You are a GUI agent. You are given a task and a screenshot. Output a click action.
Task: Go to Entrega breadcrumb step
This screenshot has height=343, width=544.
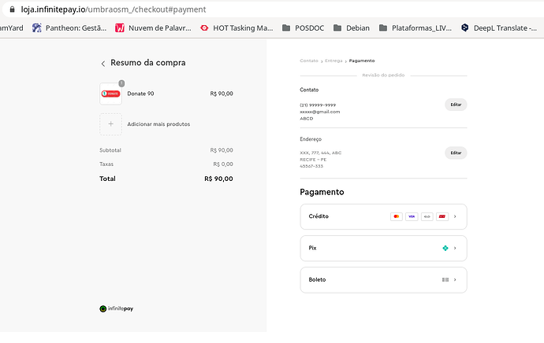(x=333, y=61)
